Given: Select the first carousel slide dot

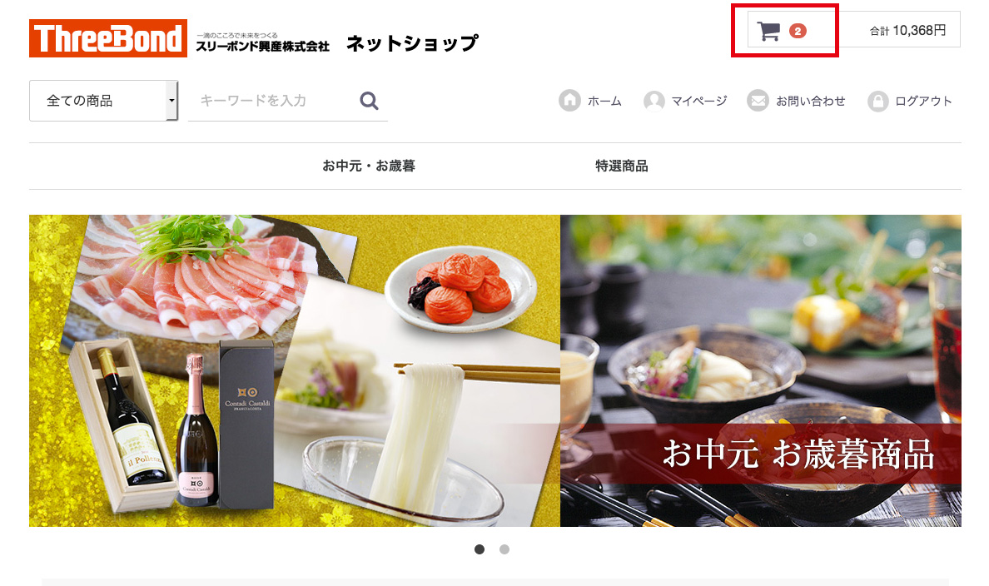Looking at the screenshot, I should 480,549.
